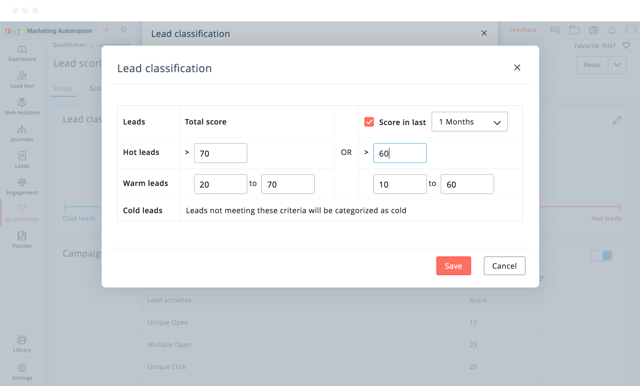Click the notifications bell icon
This screenshot has width=640, height=386.
[612, 30]
